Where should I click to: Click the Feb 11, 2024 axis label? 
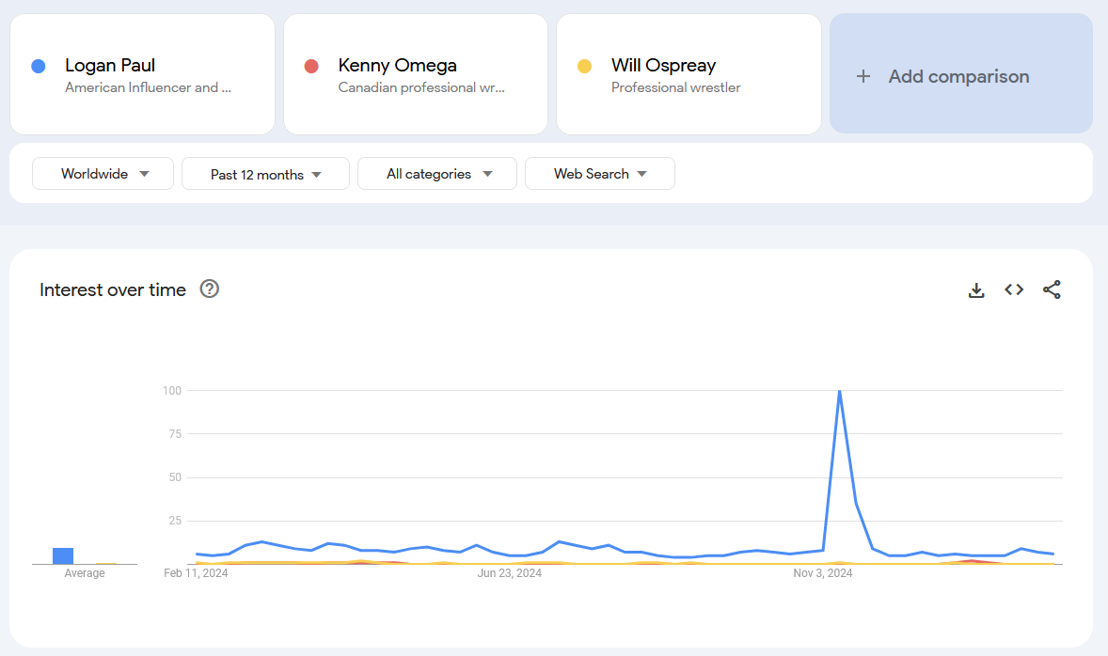click(196, 573)
